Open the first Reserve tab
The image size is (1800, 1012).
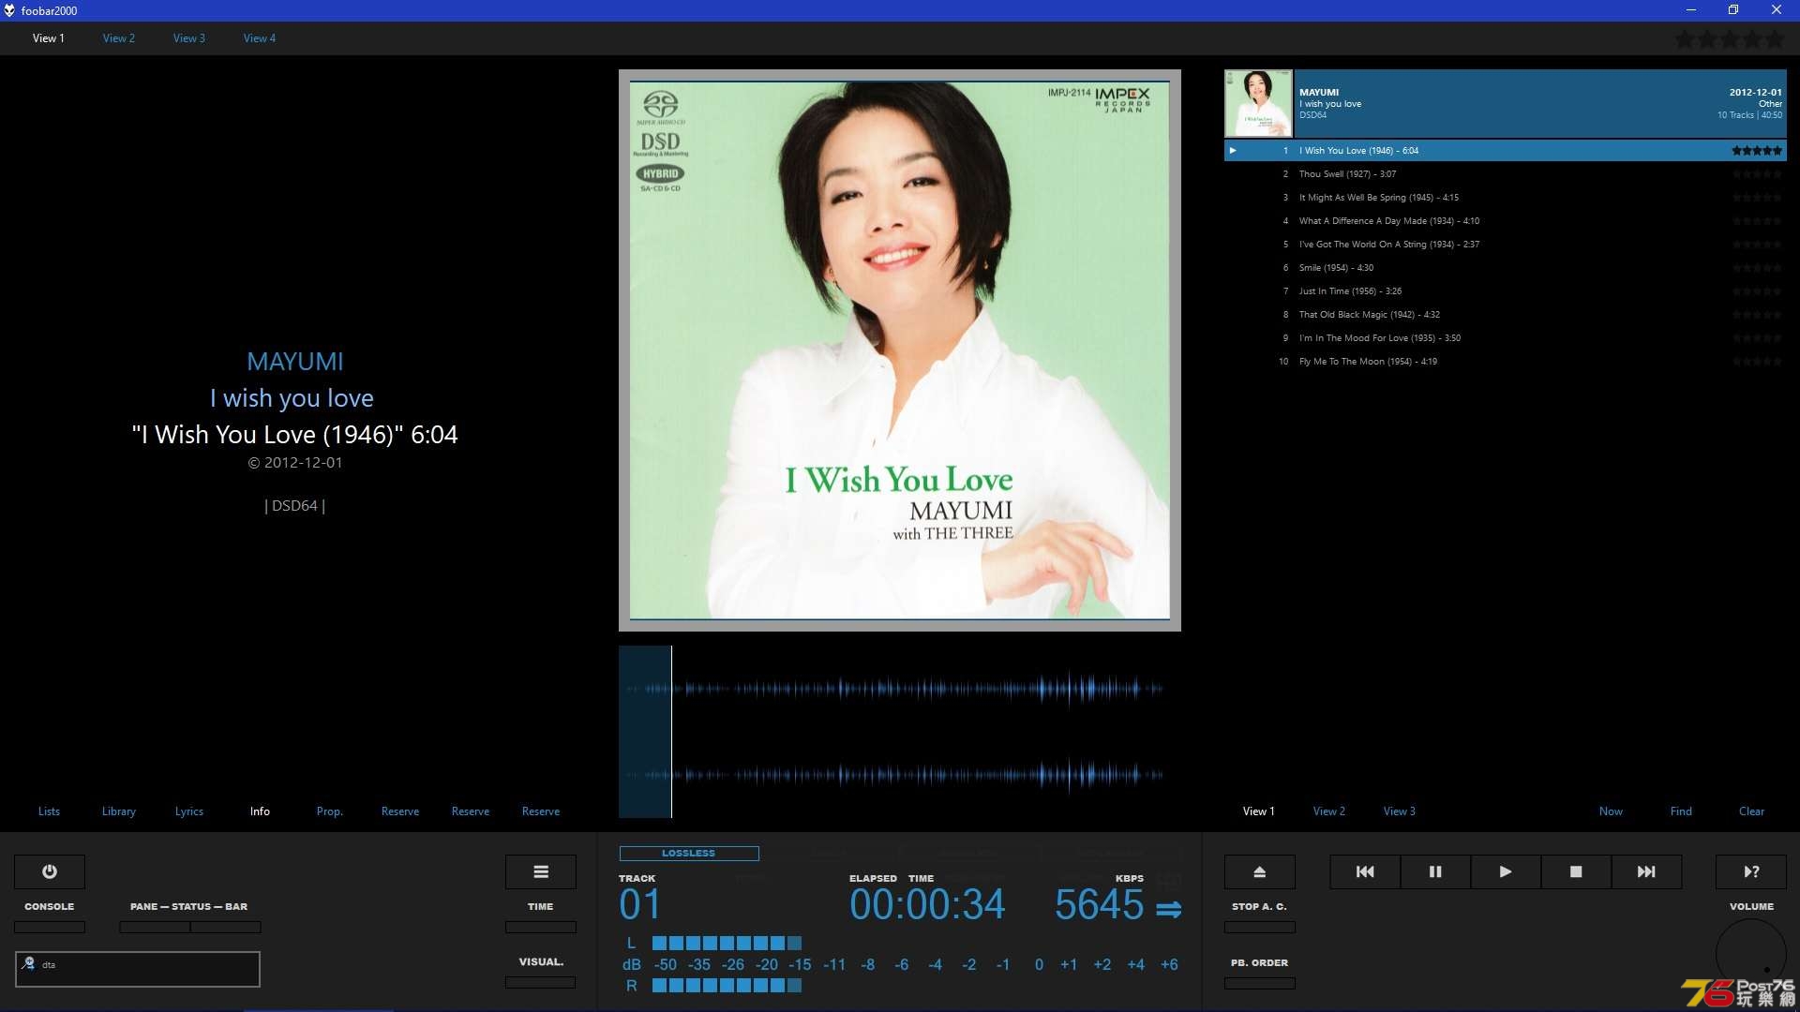400,811
